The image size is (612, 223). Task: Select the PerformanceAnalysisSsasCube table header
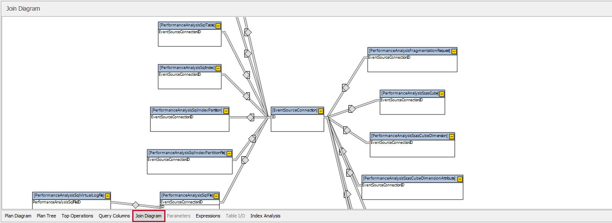(x=412, y=94)
